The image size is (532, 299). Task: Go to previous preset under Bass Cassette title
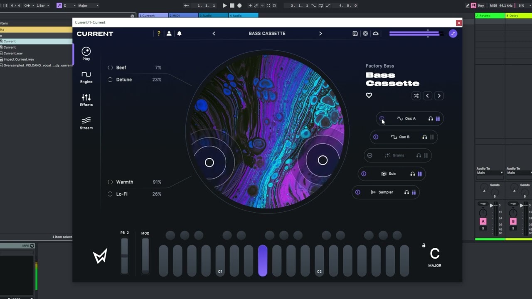pos(427,96)
